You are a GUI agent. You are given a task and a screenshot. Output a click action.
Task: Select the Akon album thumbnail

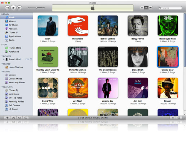(48, 25)
